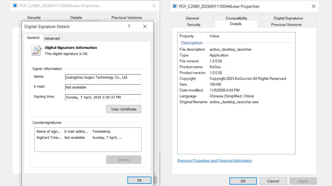The width and height of the screenshot is (332, 186).
Task: Open Previous Versions tab in right Properties window
Action: [286, 25]
